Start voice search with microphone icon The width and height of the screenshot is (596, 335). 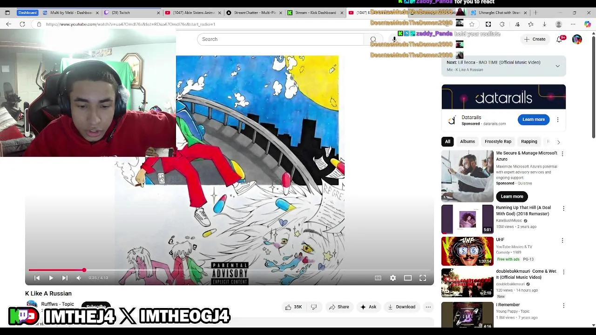[394, 39]
